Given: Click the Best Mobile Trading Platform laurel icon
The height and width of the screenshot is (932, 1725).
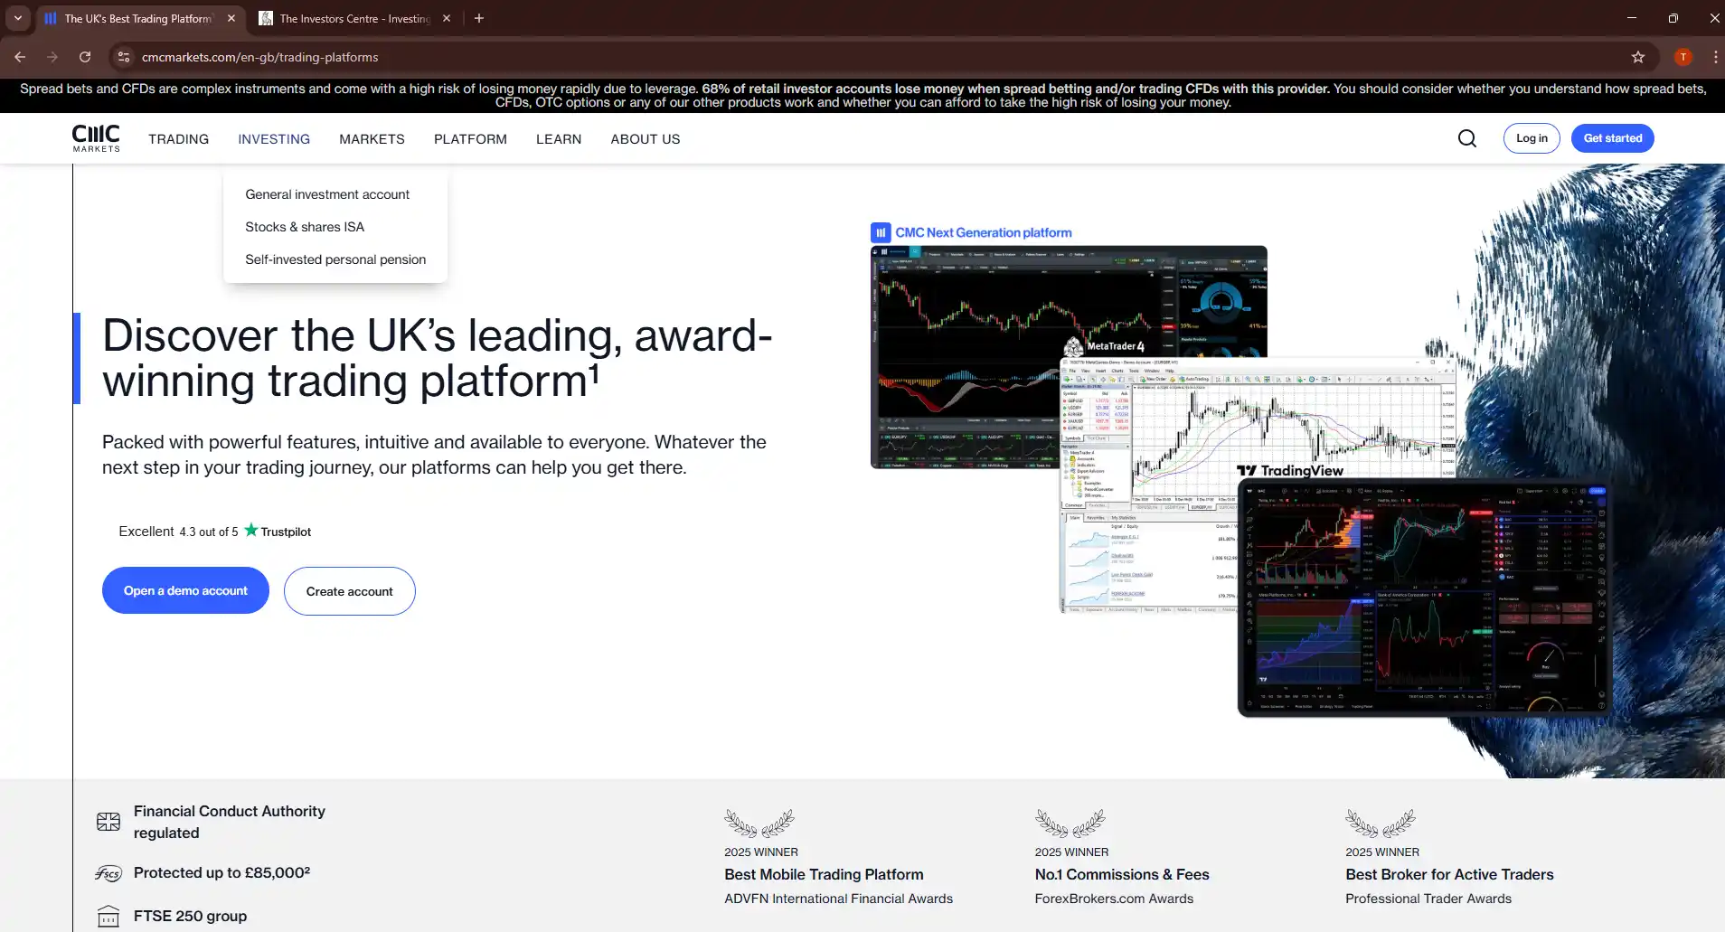Looking at the screenshot, I should [x=759, y=824].
